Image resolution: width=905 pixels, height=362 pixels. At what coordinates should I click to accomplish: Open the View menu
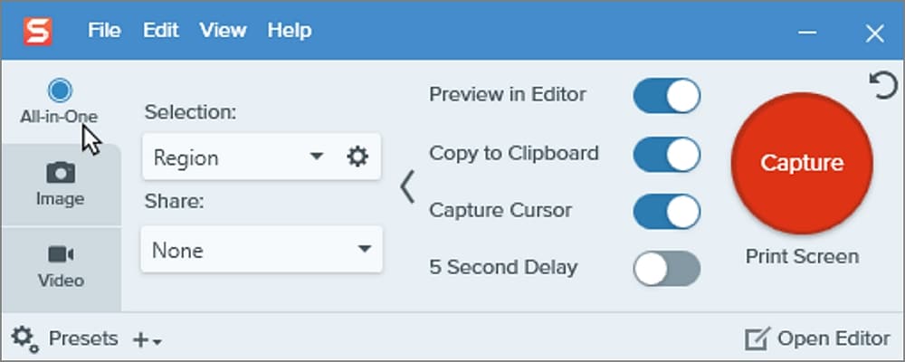(223, 31)
